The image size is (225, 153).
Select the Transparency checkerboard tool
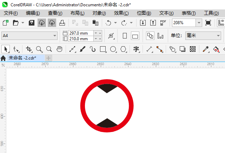click(193, 49)
